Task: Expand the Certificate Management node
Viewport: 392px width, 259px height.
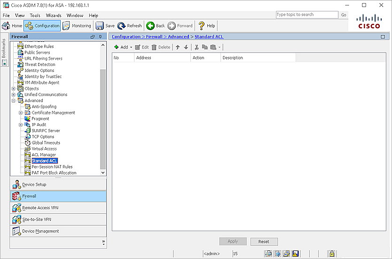Action: tap(21, 113)
